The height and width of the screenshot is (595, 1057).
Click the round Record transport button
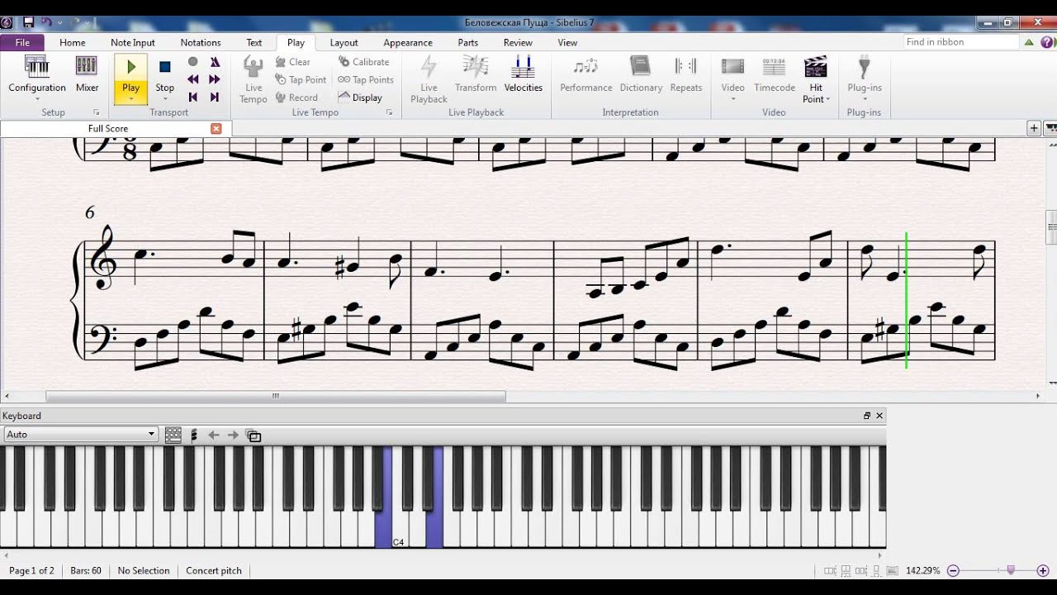point(193,62)
